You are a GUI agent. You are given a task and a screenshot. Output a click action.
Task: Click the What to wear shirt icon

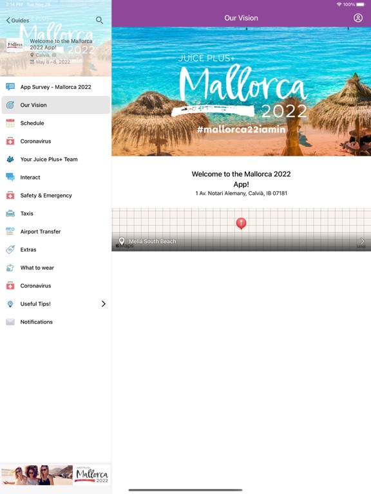pyautogui.click(x=10, y=268)
